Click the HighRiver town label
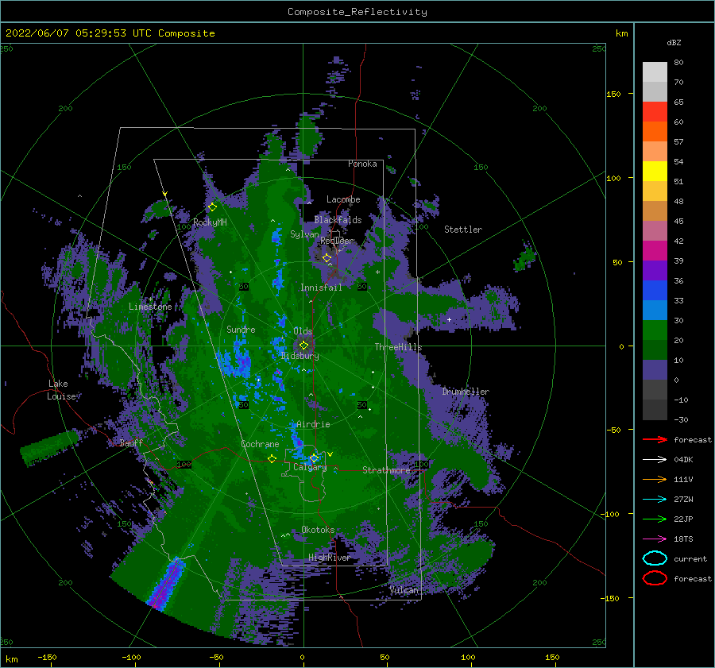The height and width of the screenshot is (668, 715). tap(329, 558)
